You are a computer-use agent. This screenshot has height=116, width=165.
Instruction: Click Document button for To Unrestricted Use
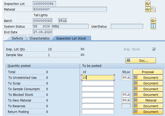(x=148, y=78)
